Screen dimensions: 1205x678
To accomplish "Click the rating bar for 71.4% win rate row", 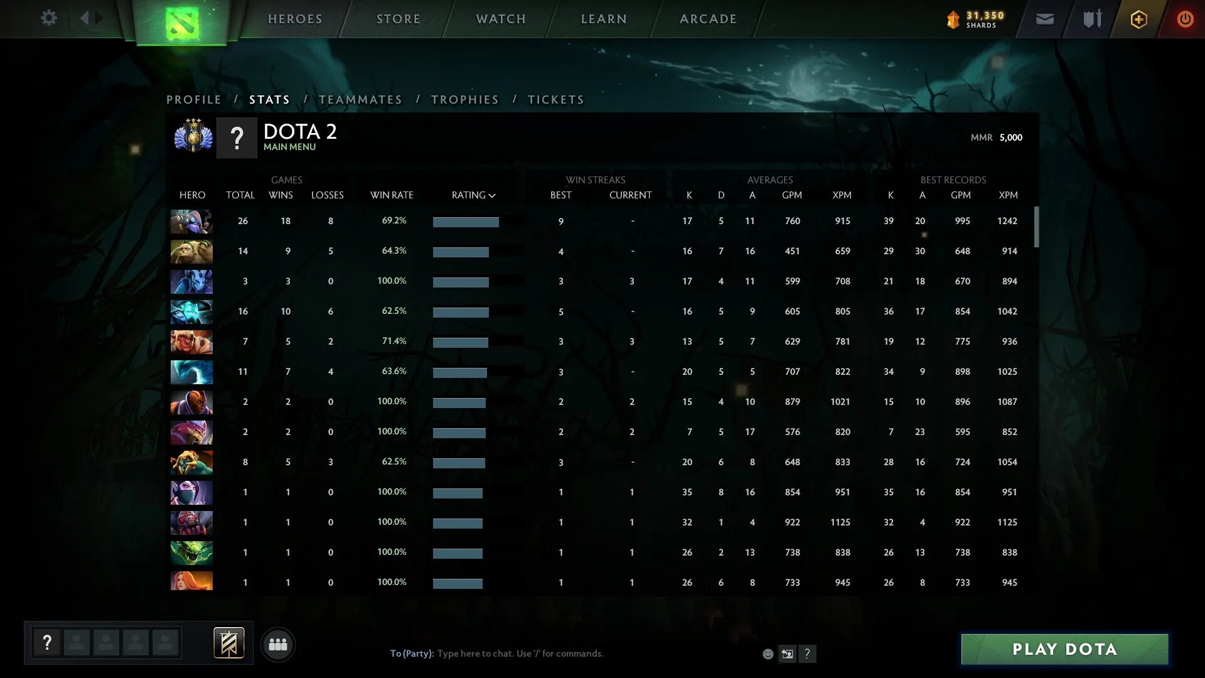I will (x=461, y=342).
